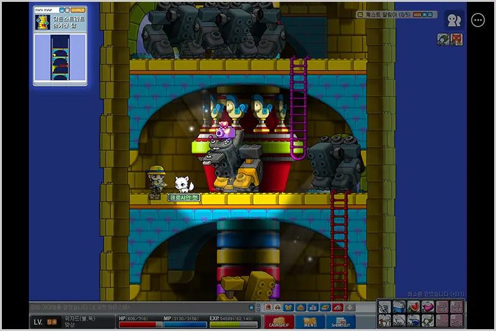496x331 pixels.
Task: Click the WORLD button in minimap
Action: tap(78, 10)
